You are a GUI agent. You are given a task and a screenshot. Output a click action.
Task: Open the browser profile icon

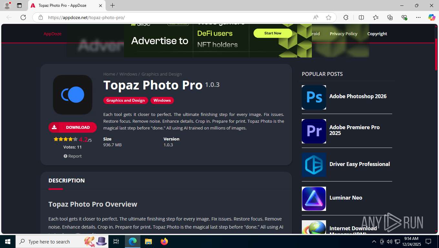click(7, 5)
